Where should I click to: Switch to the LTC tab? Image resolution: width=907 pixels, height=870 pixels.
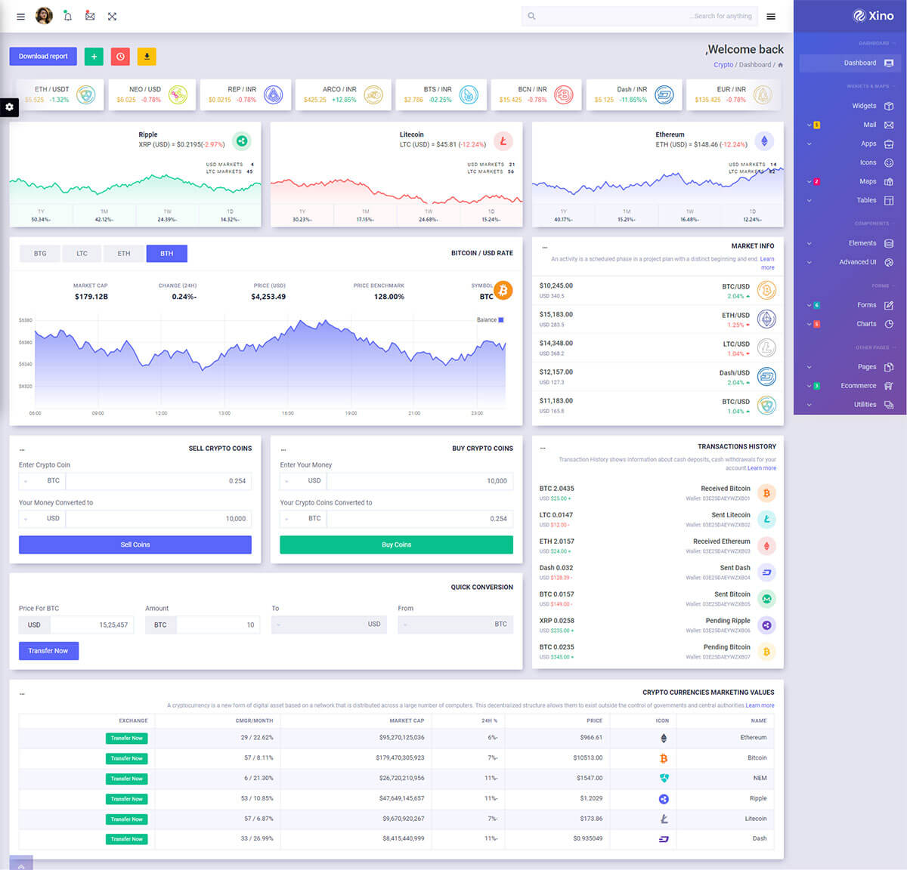[x=82, y=254]
